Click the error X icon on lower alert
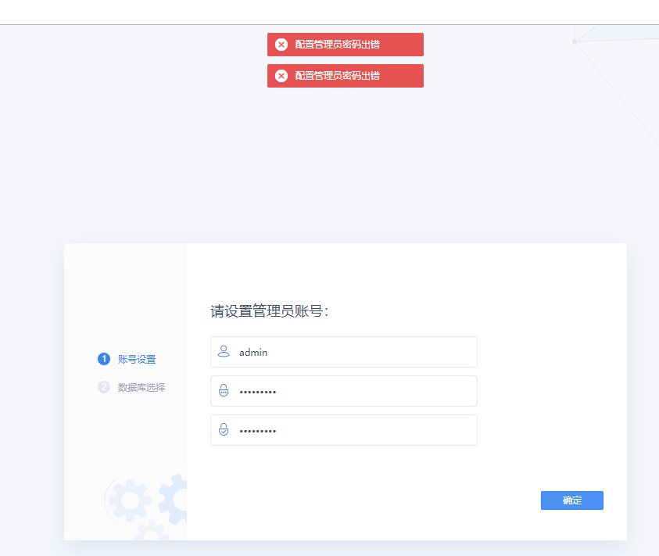 point(281,76)
